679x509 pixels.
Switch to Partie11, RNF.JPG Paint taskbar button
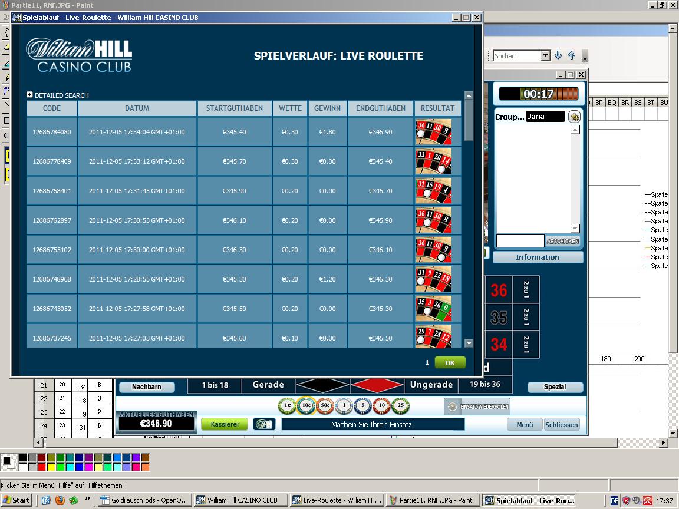click(433, 500)
